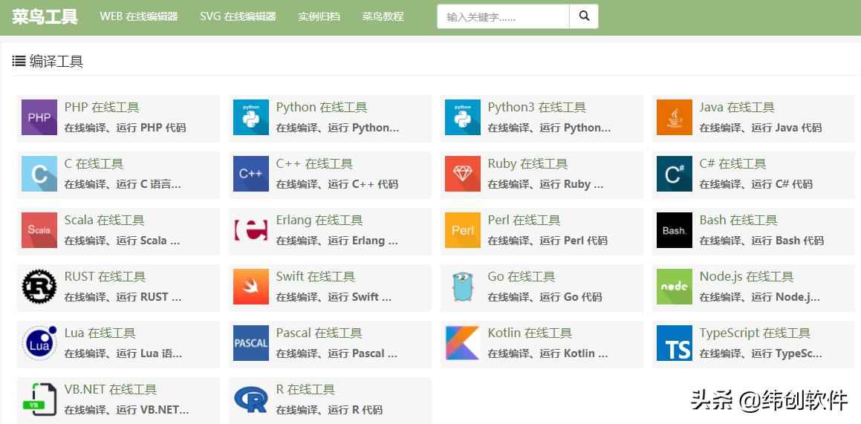Click description 在线编译、运行 C++ 代码
This screenshot has width=861, height=424.
tap(337, 184)
